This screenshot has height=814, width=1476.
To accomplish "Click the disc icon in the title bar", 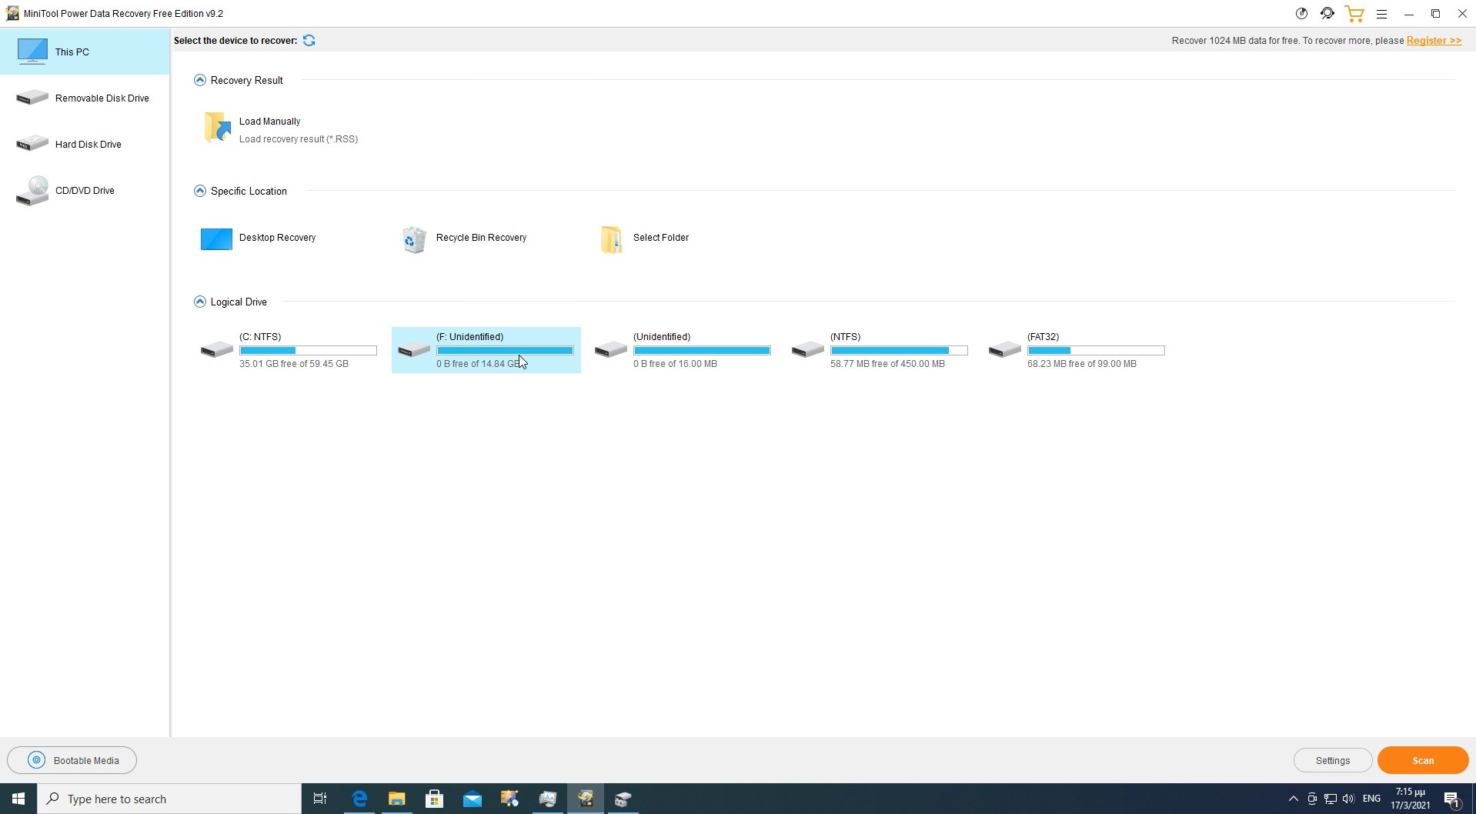I will [1301, 13].
